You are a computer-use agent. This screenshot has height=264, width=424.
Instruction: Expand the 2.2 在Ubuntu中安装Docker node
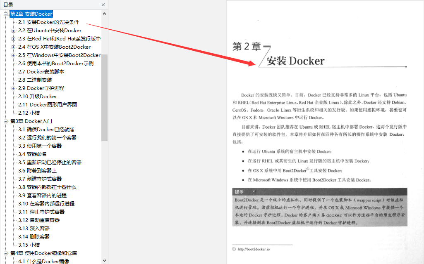pos(13,31)
